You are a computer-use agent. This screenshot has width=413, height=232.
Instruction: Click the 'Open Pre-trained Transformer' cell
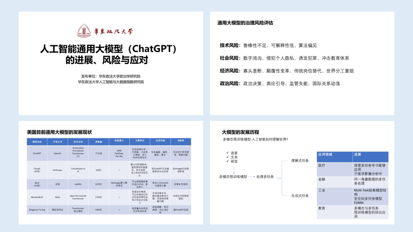[78, 197]
